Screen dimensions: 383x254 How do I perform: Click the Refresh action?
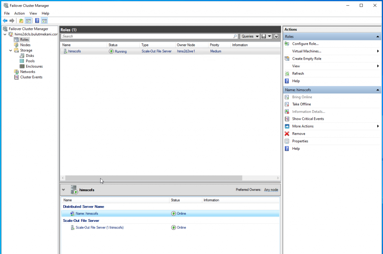(x=298, y=74)
